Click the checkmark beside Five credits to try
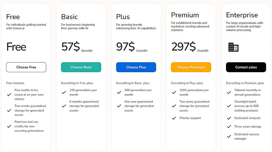This screenshot has width=272, height=152. click(9, 95)
